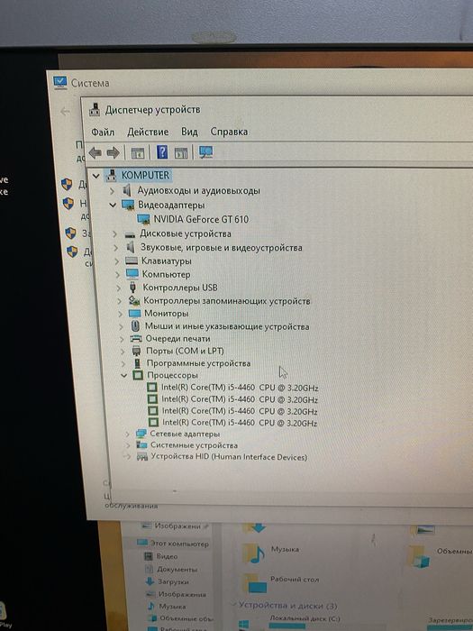Click the scan hardware monitor toolbar icon
The width and height of the screenshot is (473, 631).
206,152
